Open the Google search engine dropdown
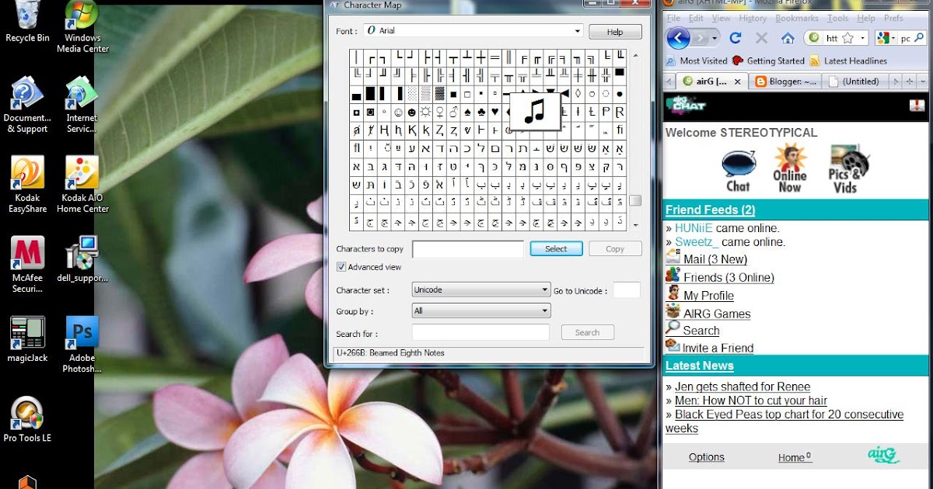This screenshot has height=489, width=933. pyautogui.click(x=886, y=38)
